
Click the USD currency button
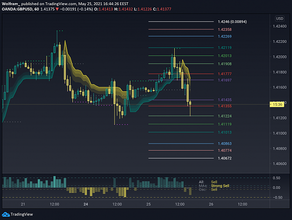pos(279,19)
